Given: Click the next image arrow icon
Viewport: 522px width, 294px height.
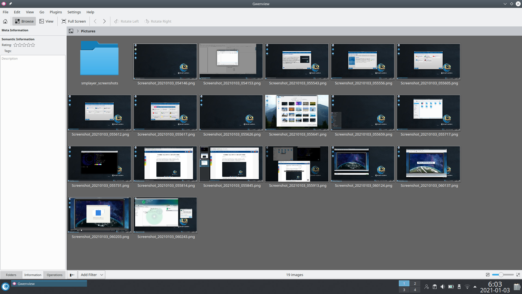Looking at the screenshot, I should 104,21.
